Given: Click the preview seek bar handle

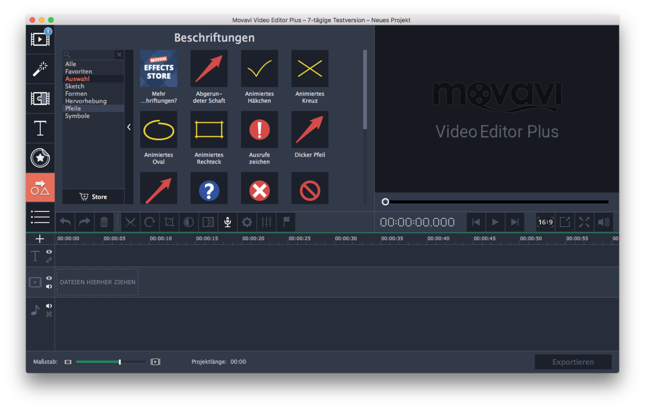Looking at the screenshot, I should point(385,201).
